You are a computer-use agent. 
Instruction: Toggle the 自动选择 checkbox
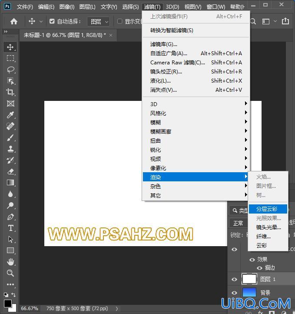[52, 21]
